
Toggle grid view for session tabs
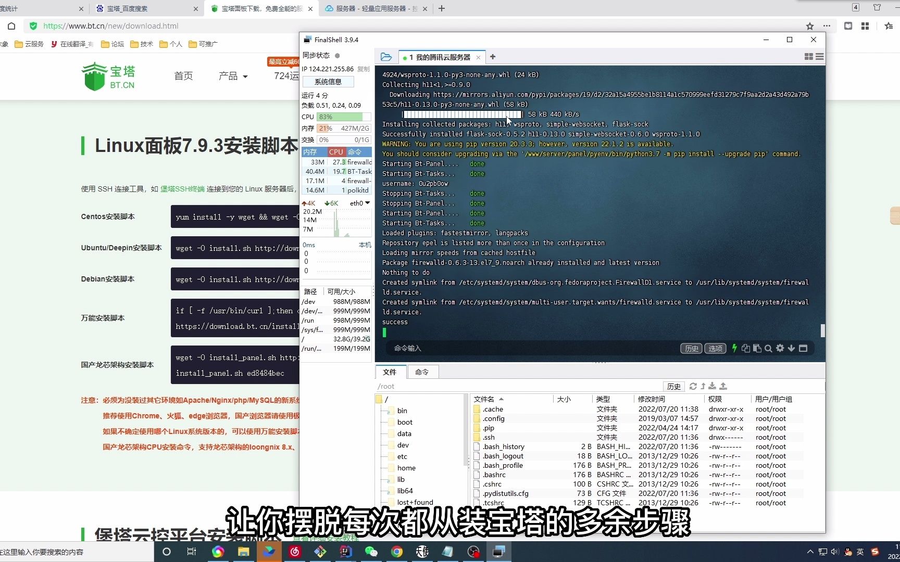point(808,57)
